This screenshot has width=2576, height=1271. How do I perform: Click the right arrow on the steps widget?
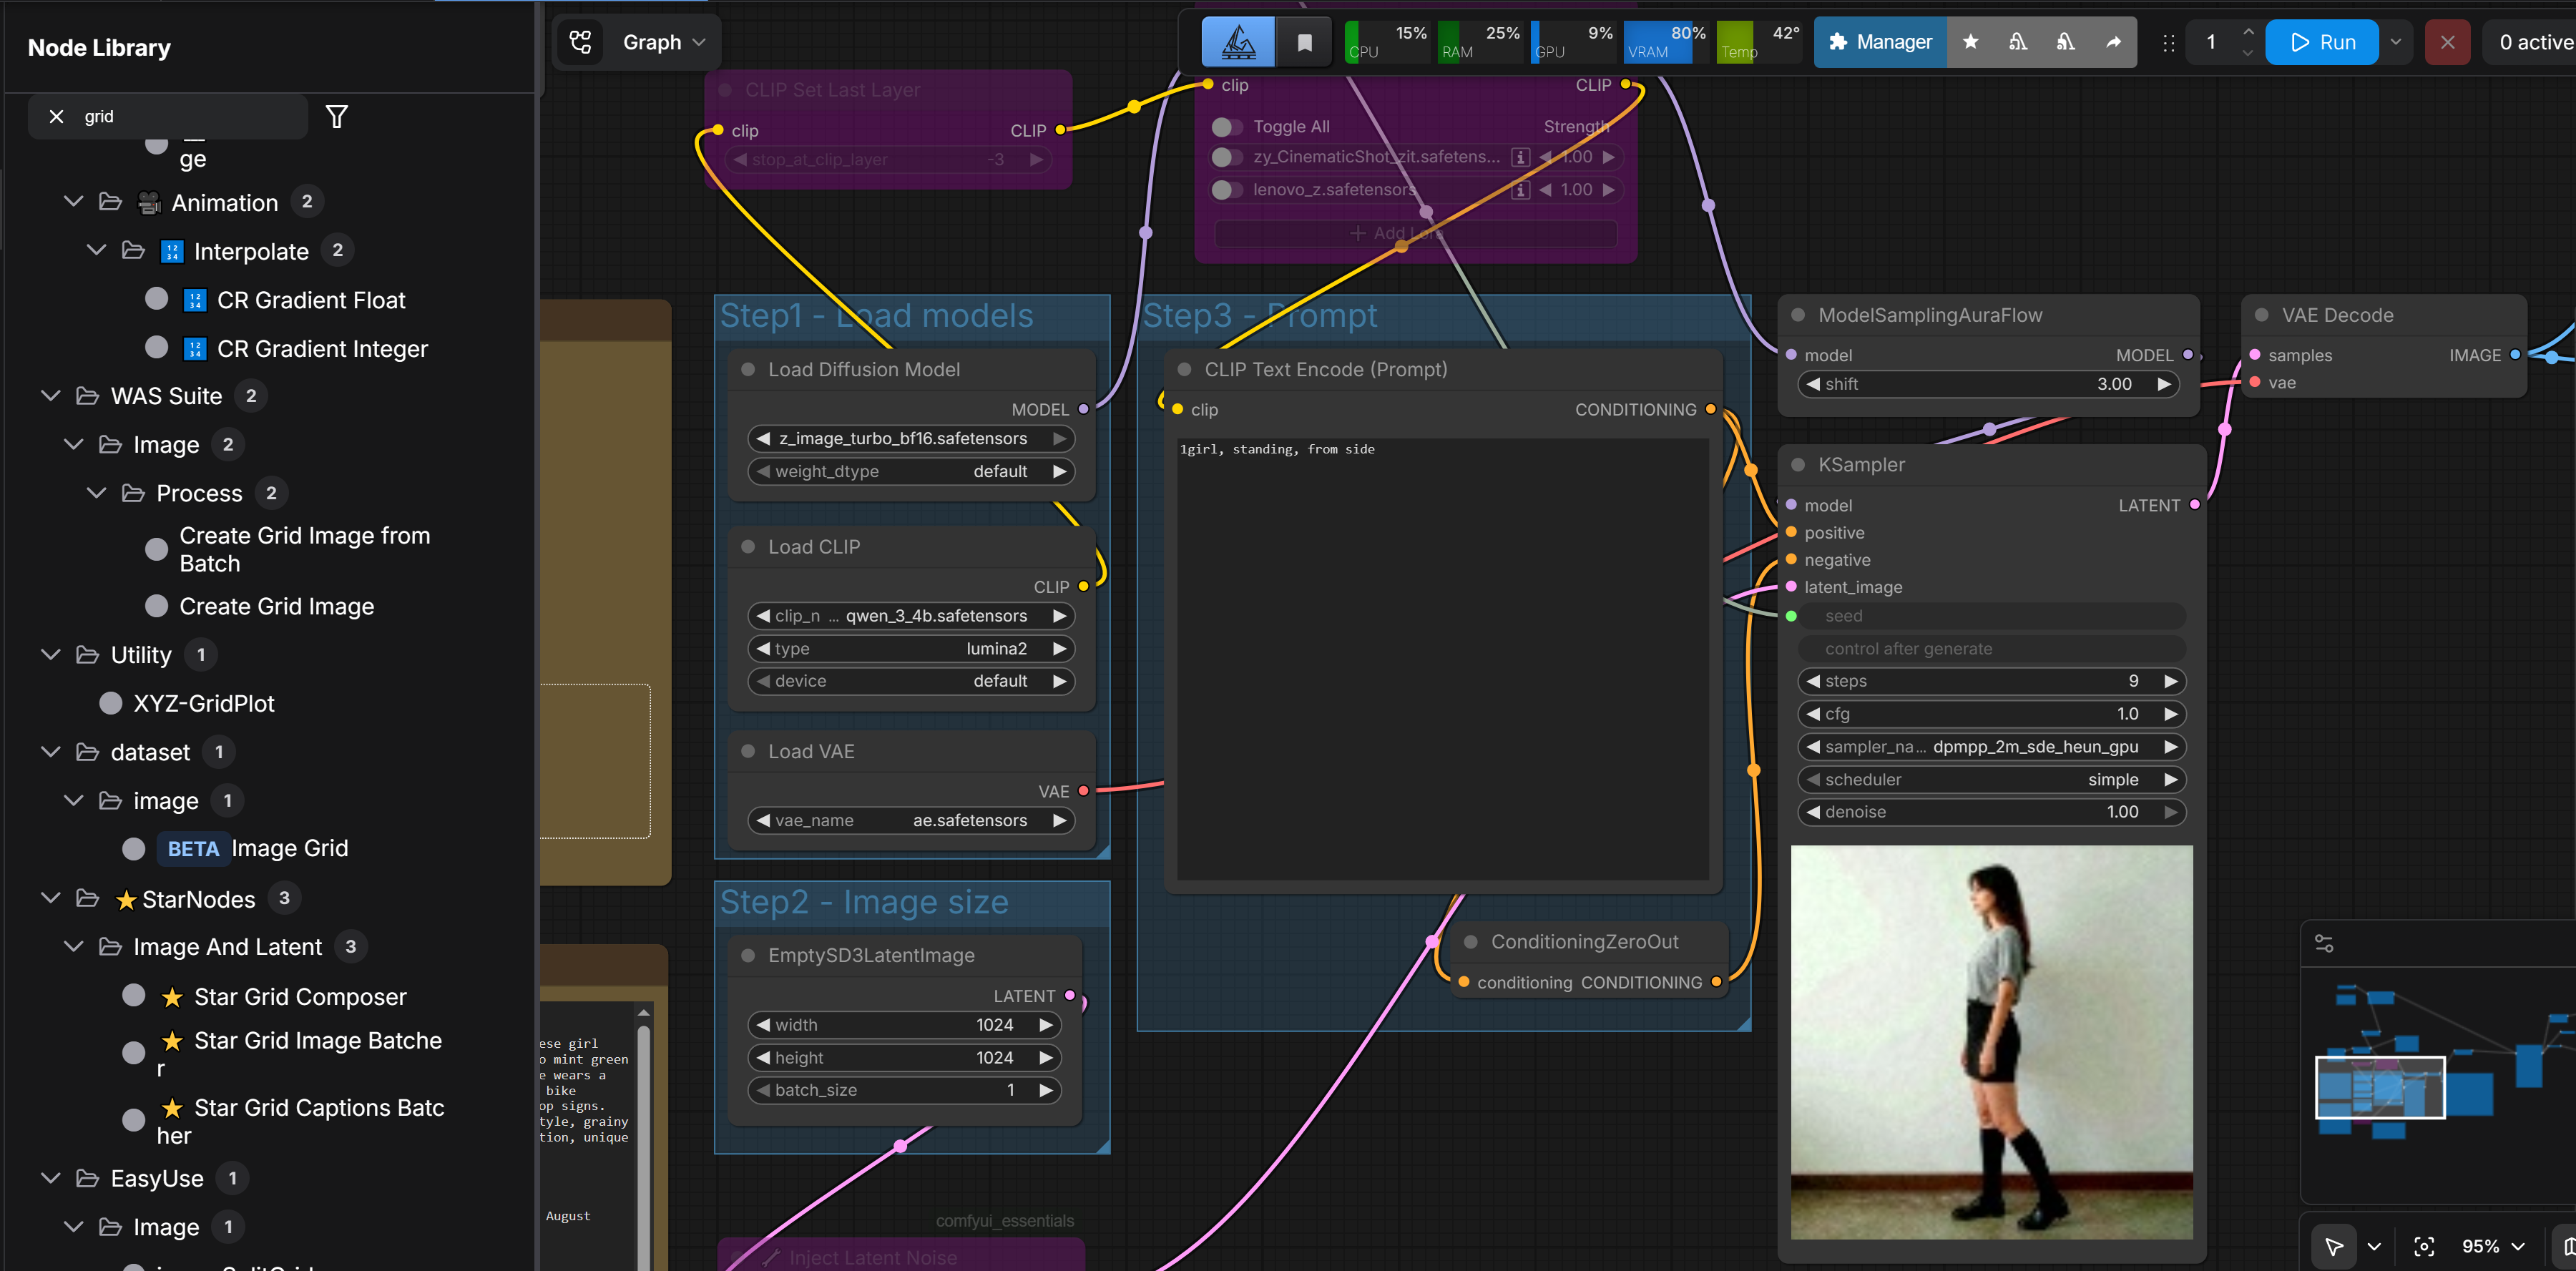pyautogui.click(x=2171, y=681)
